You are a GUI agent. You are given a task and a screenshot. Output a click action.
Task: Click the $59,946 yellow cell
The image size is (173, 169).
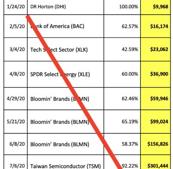click(x=155, y=99)
